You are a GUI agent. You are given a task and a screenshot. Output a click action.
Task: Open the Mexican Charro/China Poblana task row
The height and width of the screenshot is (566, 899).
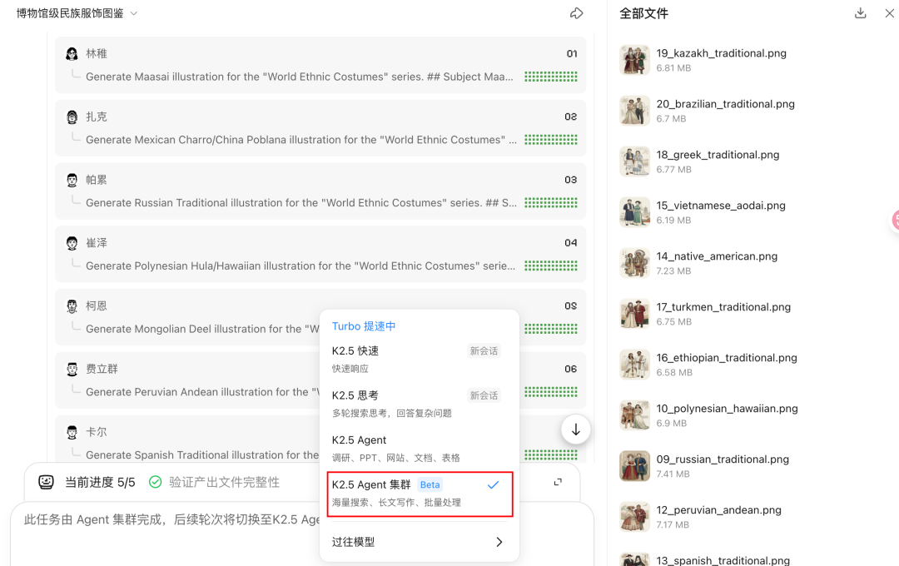coord(320,128)
